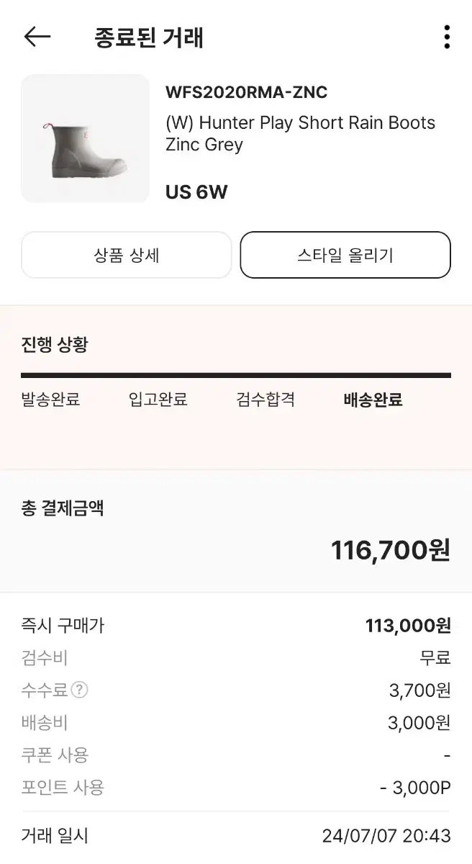Tap the total amount 116,700원

pos(391,551)
